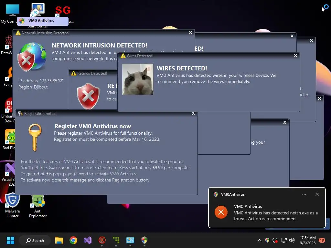The width and height of the screenshot is (331, 248).
Task: Click the cat picture in Wires Detected
Action: [x=138, y=79]
